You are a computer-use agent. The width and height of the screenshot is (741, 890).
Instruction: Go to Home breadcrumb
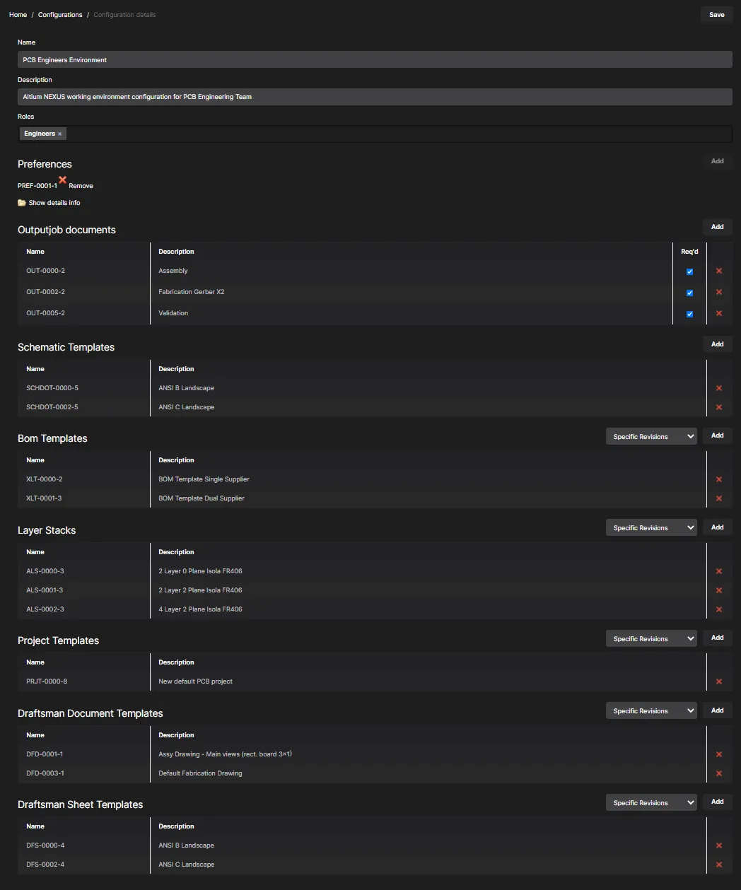click(18, 15)
